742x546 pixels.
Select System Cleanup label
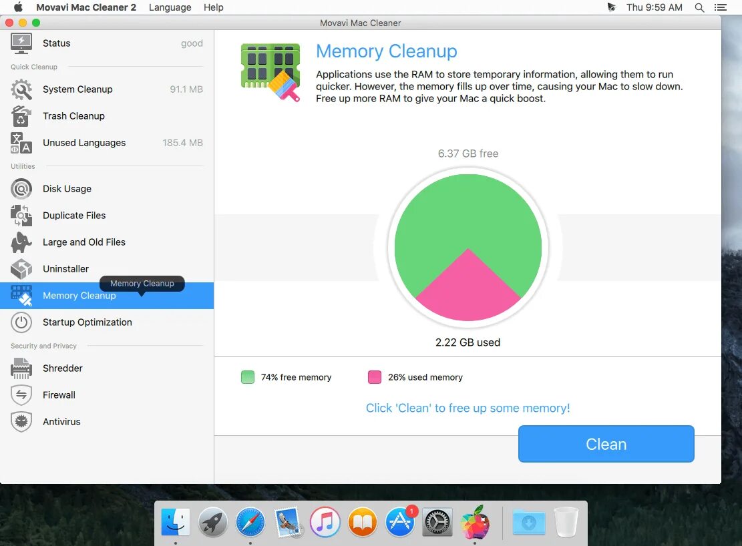tap(77, 89)
